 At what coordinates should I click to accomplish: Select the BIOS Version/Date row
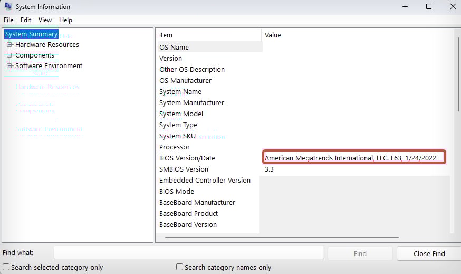pyautogui.click(x=187, y=158)
